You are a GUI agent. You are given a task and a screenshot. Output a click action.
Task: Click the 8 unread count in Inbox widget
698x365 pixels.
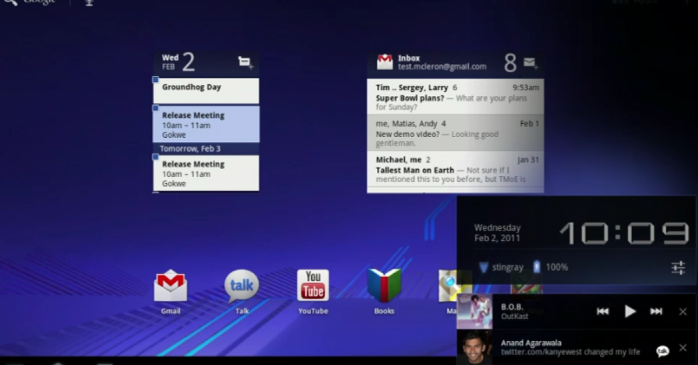pyautogui.click(x=510, y=63)
